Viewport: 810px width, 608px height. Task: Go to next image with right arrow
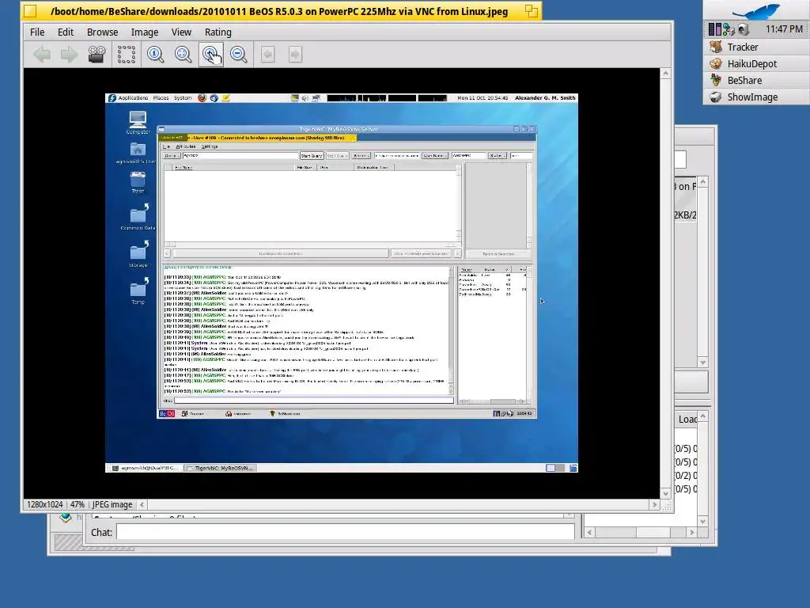(69, 55)
